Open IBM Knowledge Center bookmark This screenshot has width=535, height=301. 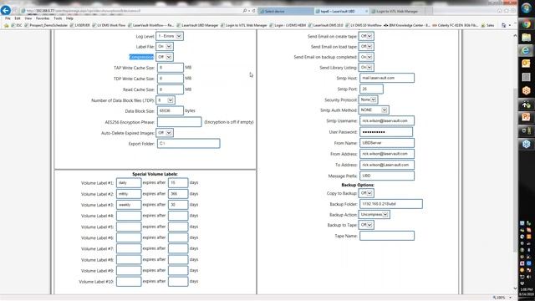coord(407,25)
